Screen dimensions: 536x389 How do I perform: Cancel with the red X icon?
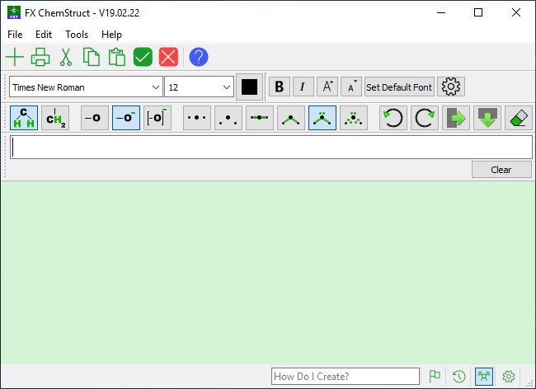tap(168, 57)
